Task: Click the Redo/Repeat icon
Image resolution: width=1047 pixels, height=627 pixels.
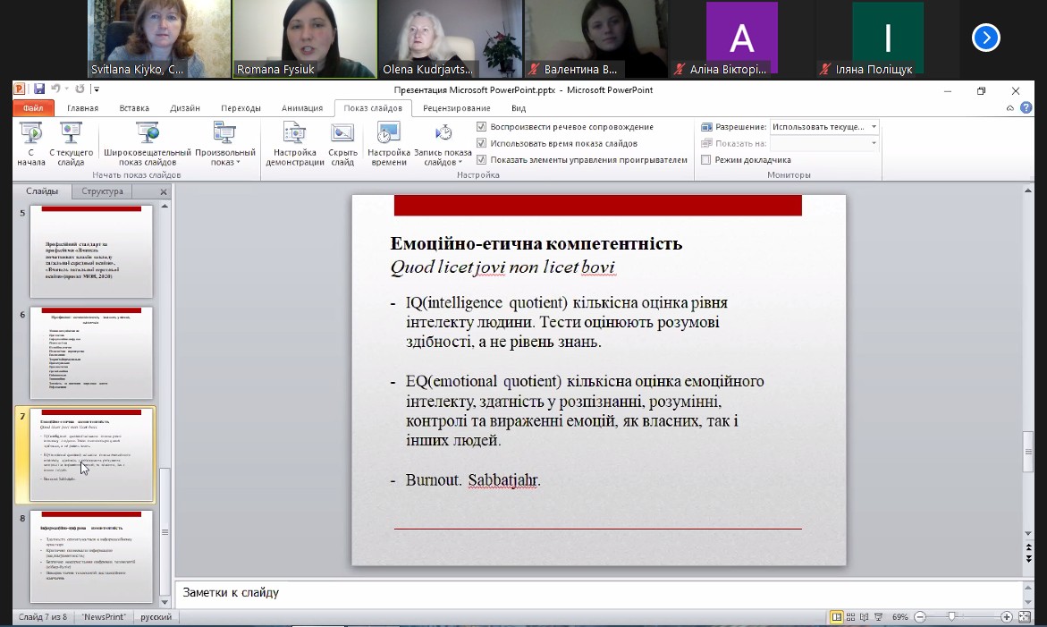Action: pyautogui.click(x=80, y=89)
